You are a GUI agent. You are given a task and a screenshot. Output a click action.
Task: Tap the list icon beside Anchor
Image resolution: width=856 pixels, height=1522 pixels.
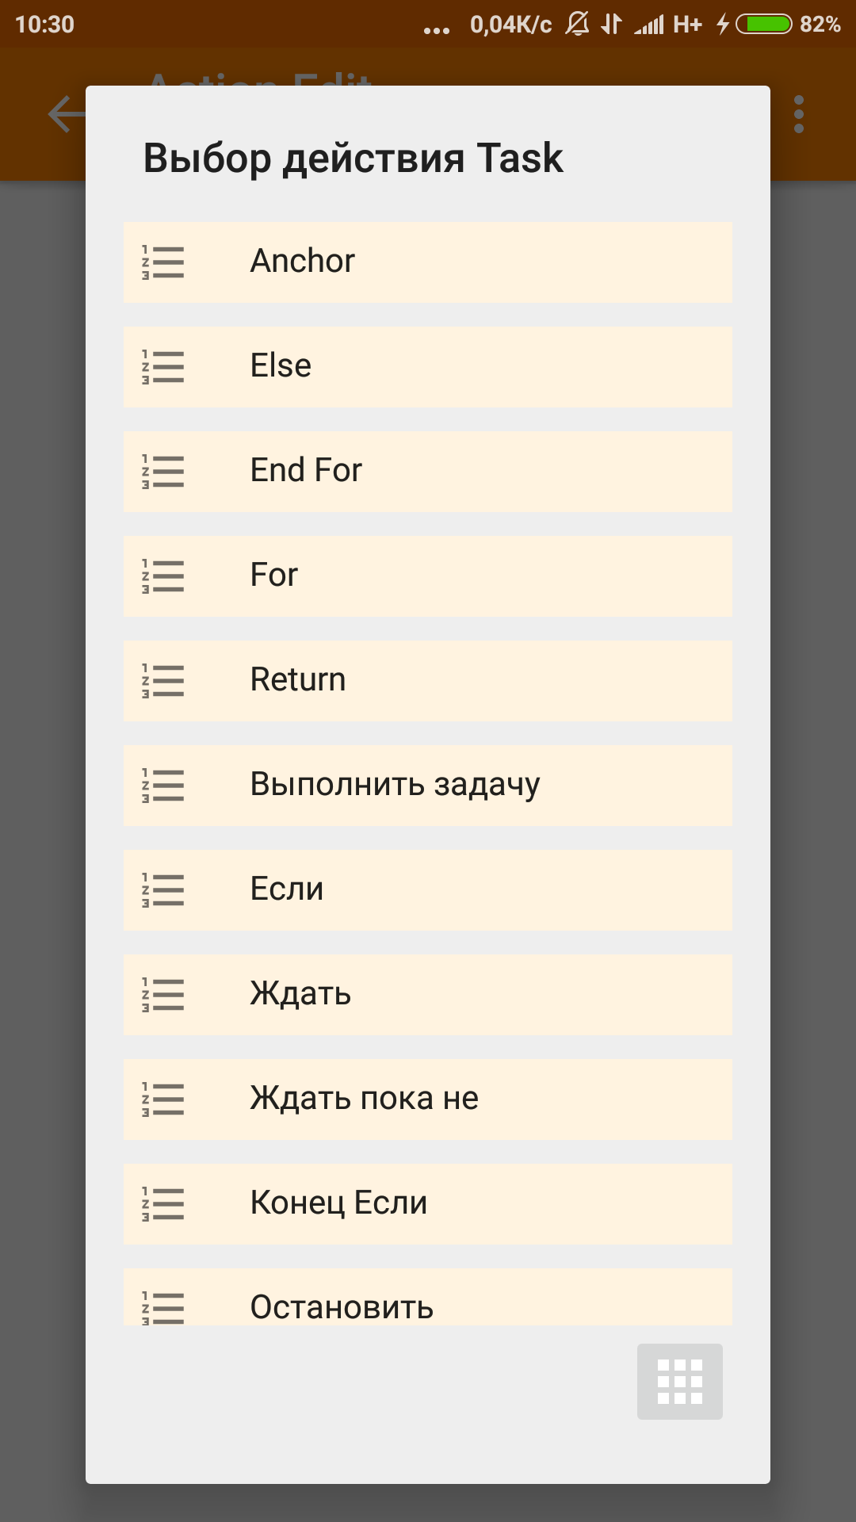pos(162,262)
